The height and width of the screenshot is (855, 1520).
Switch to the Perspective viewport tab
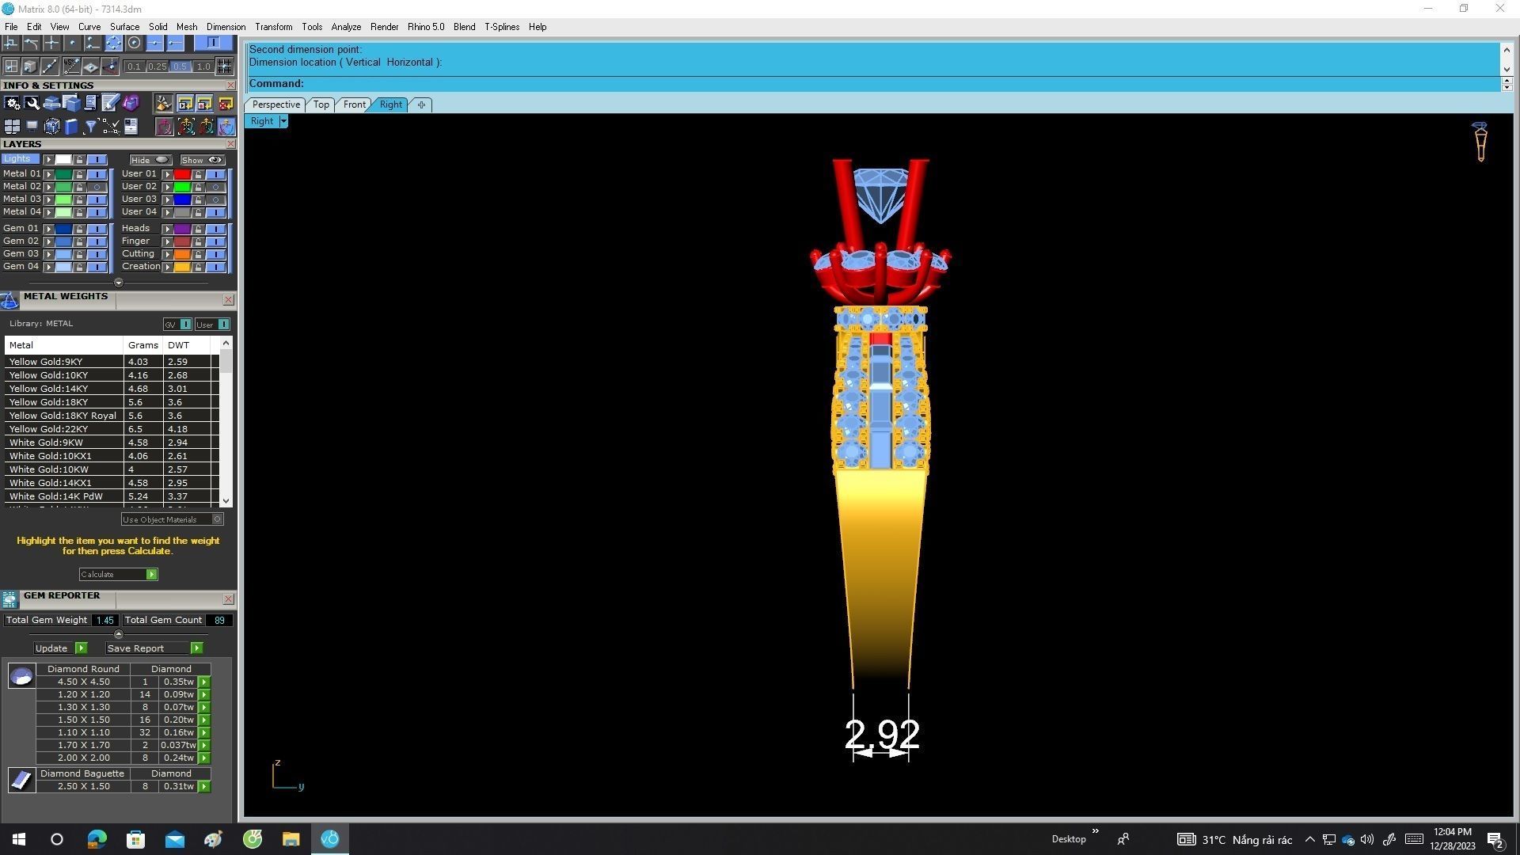point(275,104)
